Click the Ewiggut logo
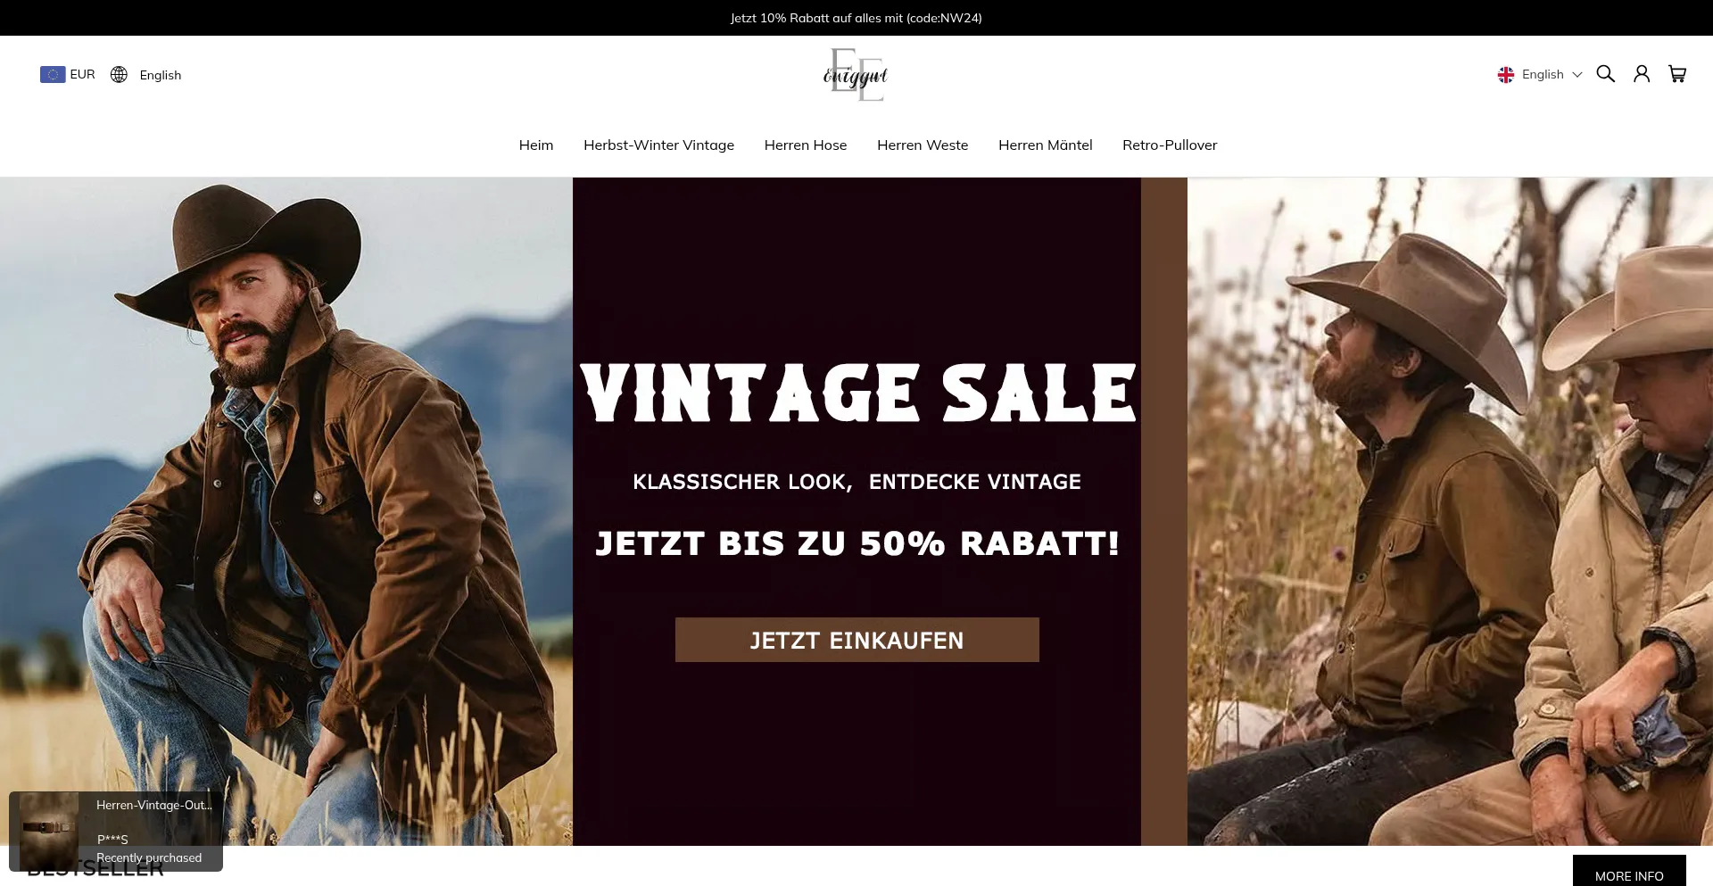1713x886 pixels. click(856, 75)
